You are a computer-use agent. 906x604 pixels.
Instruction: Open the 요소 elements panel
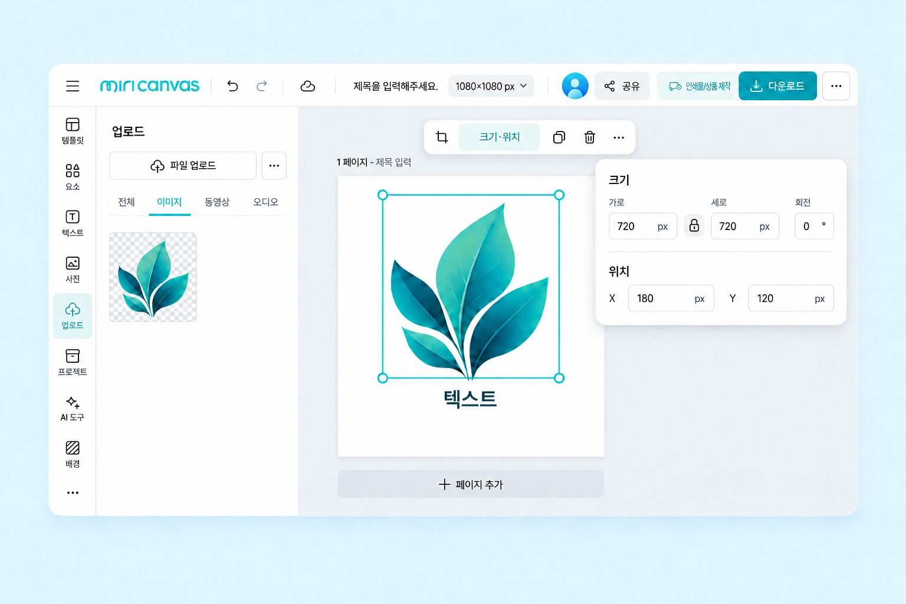point(73,177)
